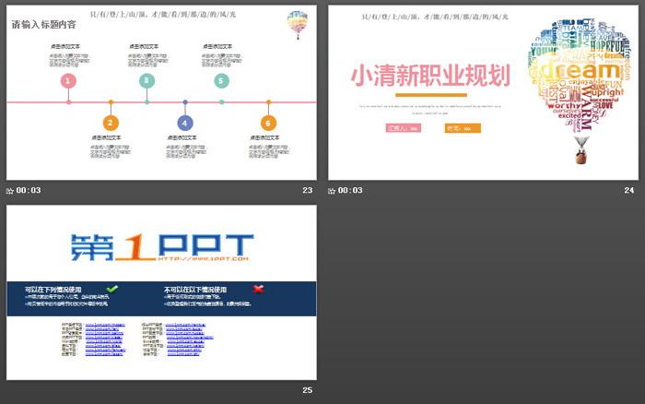This screenshot has width=645, height=404.
Task: Click slide number 23 label
Action: coord(307,190)
